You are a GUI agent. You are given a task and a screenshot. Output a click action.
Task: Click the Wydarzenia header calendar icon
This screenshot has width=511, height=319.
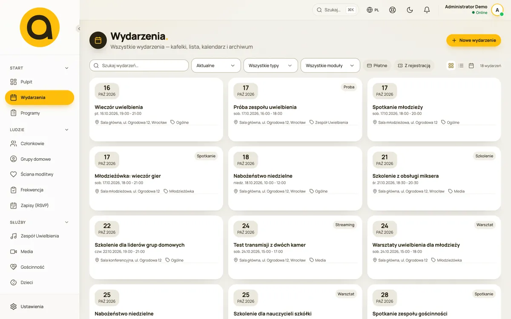point(98,40)
